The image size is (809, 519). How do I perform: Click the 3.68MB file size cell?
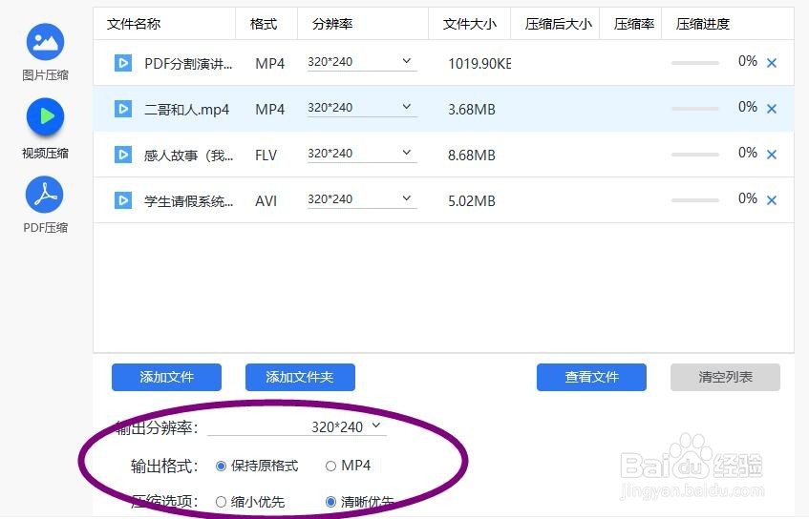[472, 110]
